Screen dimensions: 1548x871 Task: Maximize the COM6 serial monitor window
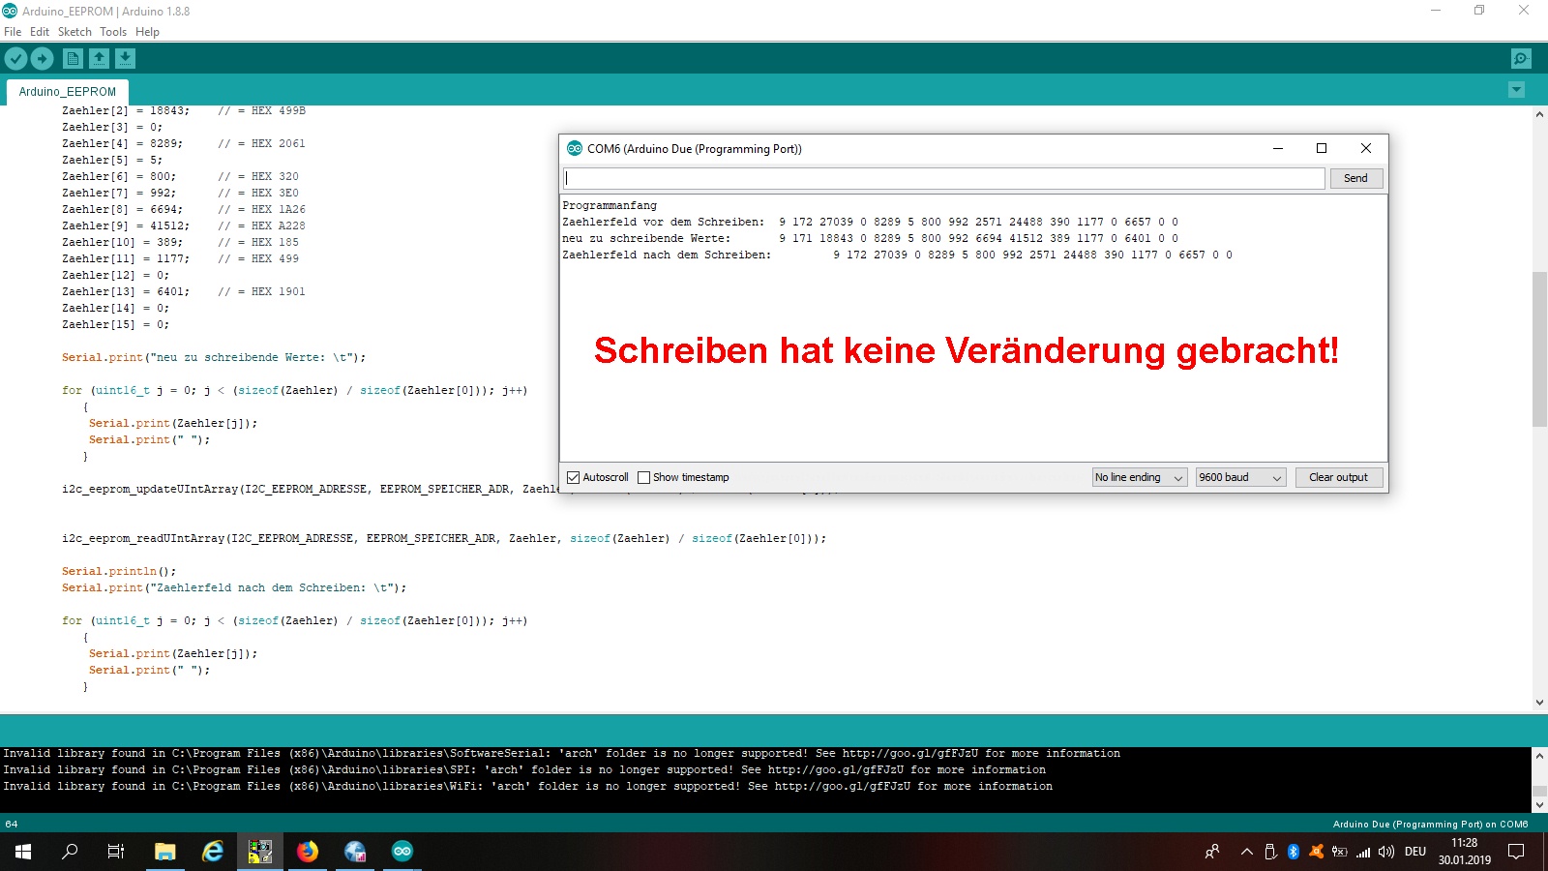coord(1322,148)
